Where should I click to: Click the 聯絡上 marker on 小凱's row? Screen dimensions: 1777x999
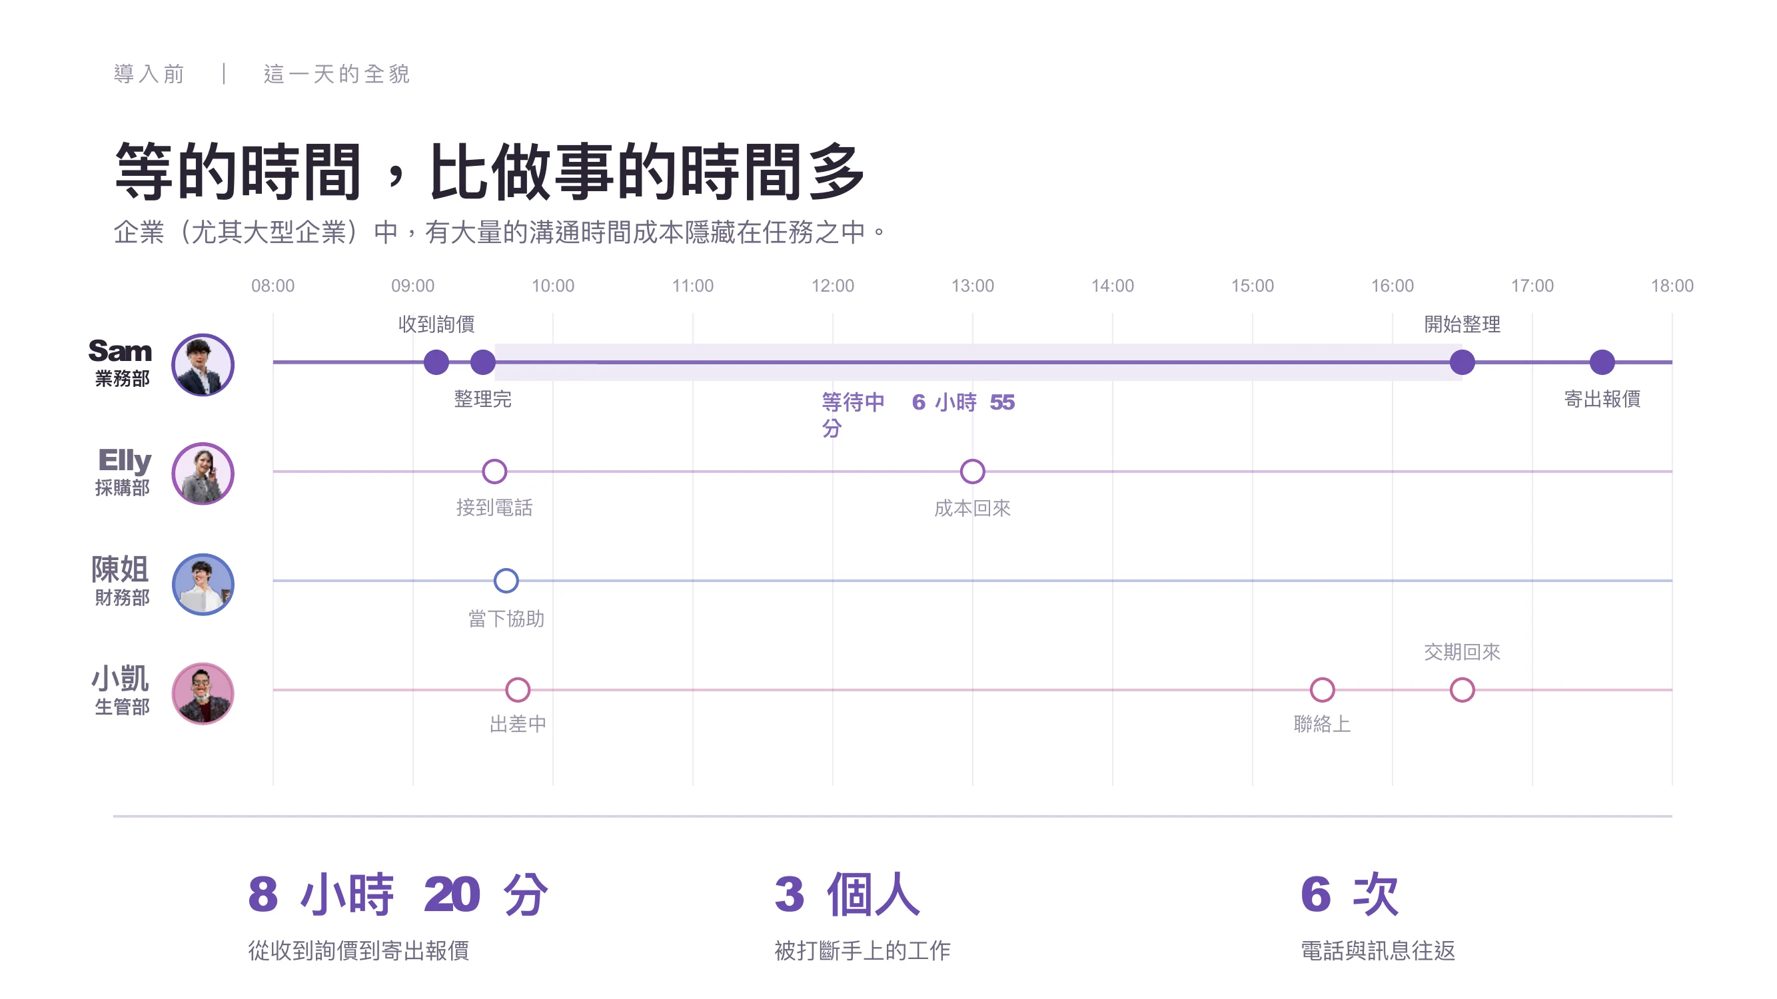[1322, 689]
